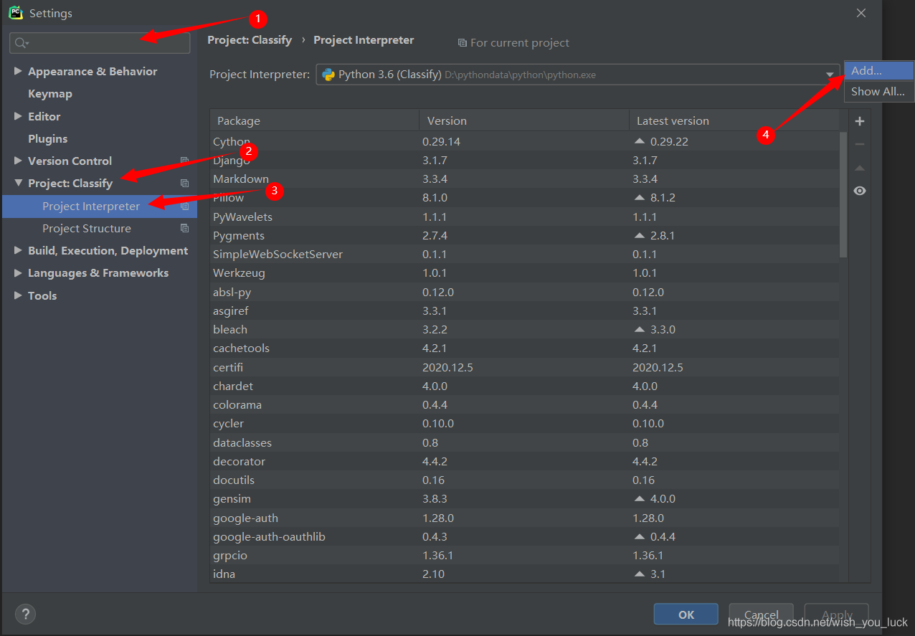Select the google-auth package row
The image size is (915, 636).
pos(524,518)
